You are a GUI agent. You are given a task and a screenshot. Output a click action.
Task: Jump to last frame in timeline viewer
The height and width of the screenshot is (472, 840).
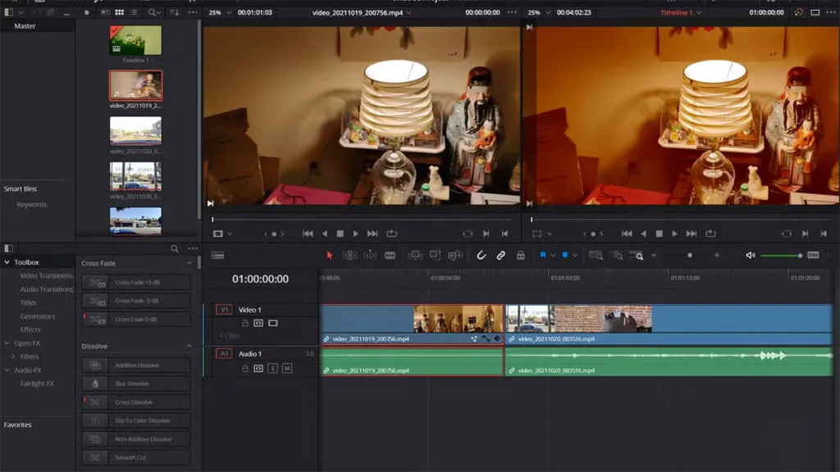(691, 234)
